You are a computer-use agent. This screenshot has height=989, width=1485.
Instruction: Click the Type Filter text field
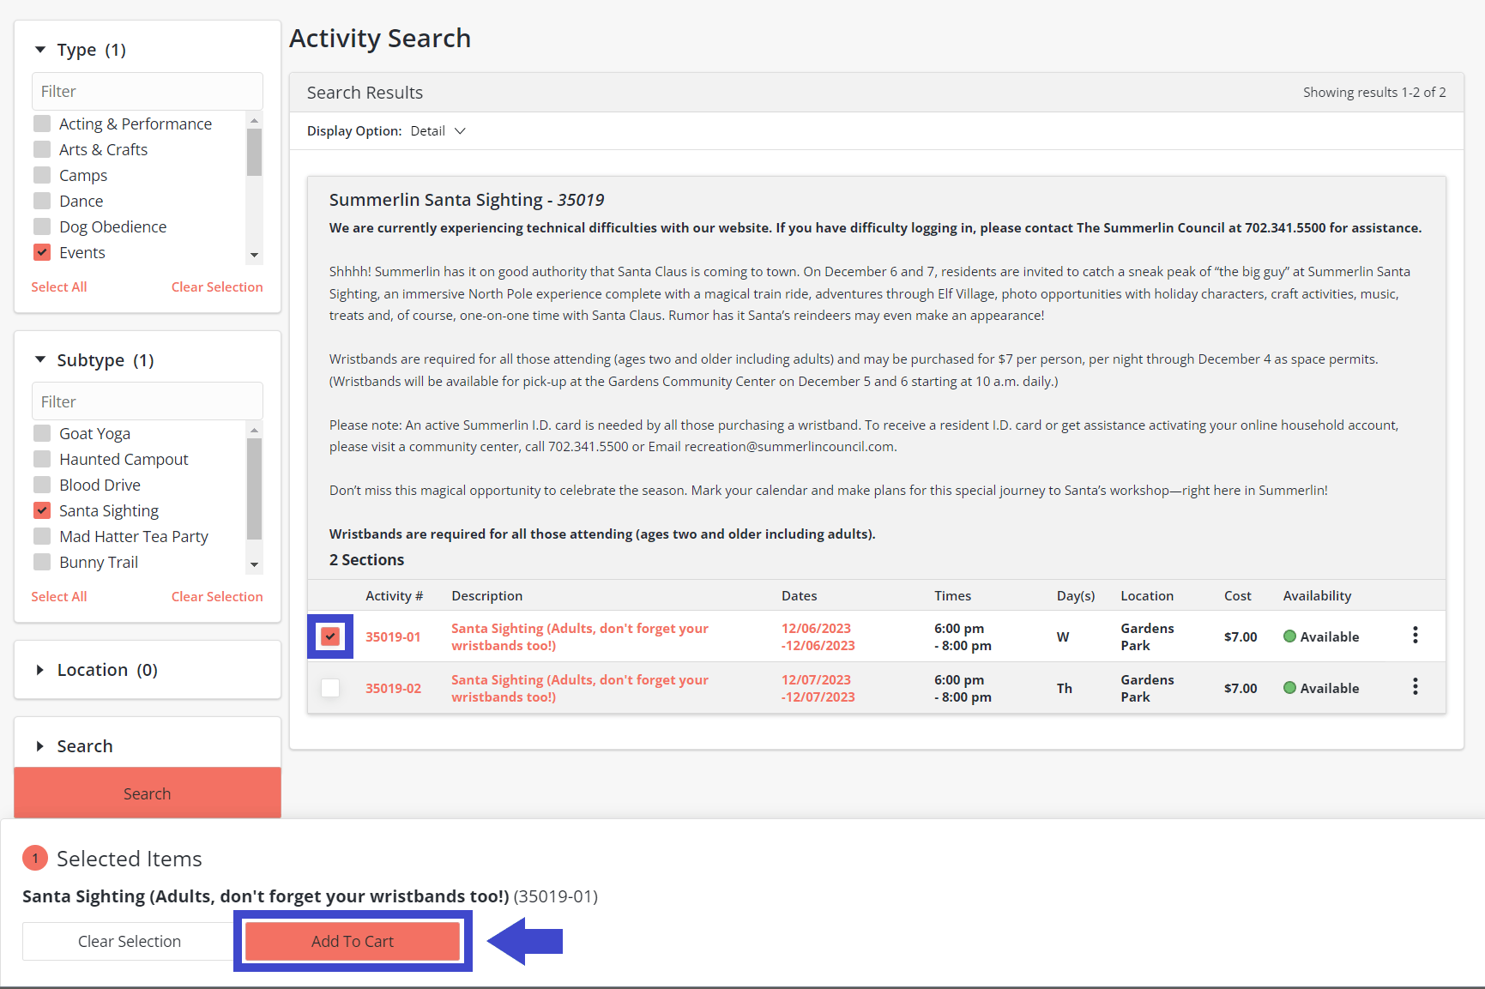point(148,92)
